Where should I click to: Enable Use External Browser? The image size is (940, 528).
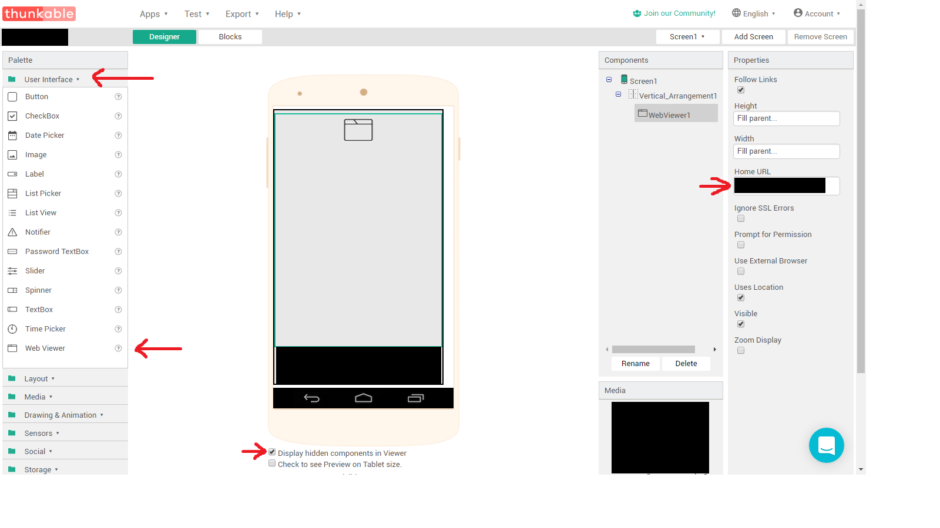pos(741,272)
